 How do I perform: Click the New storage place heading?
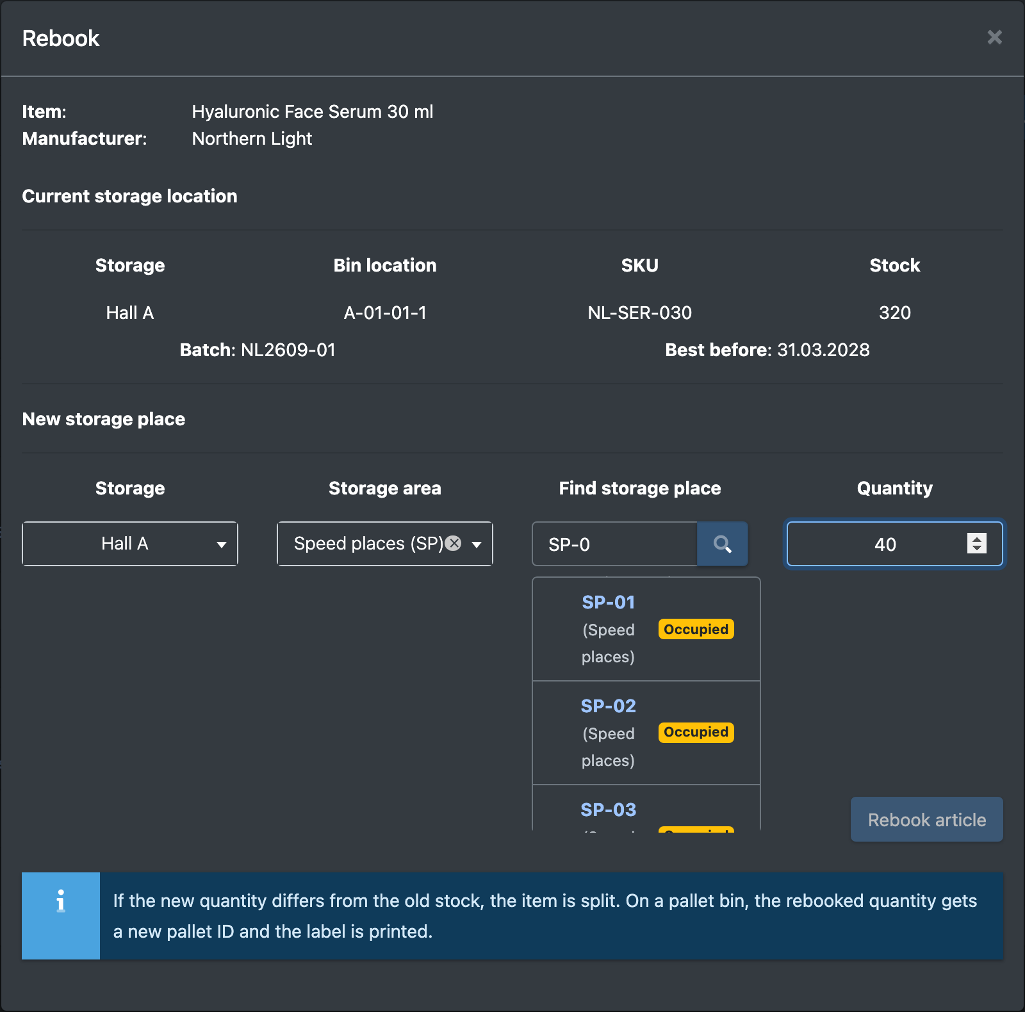(x=104, y=419)
